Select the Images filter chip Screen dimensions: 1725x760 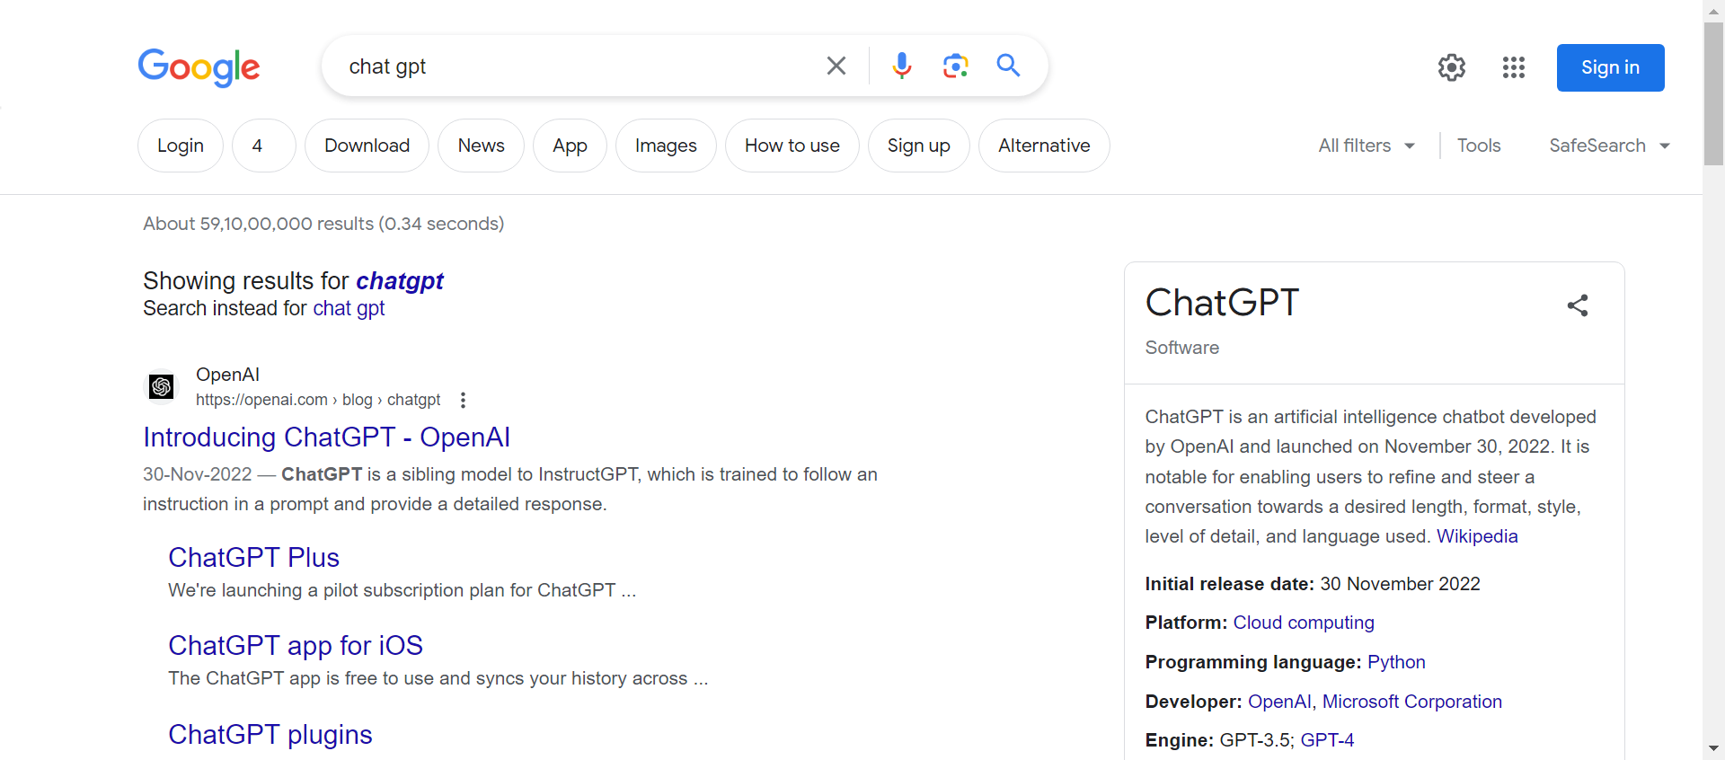[x=665, y=146]
